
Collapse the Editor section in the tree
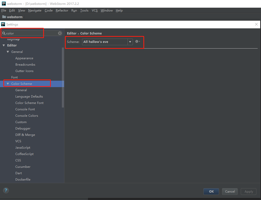(x=3, y=45)
